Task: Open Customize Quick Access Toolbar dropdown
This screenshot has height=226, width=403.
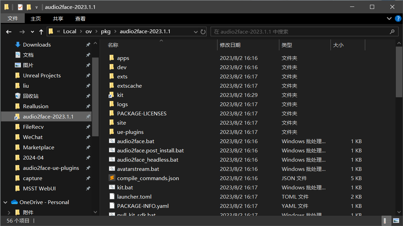Action: [x=36, y=8]
